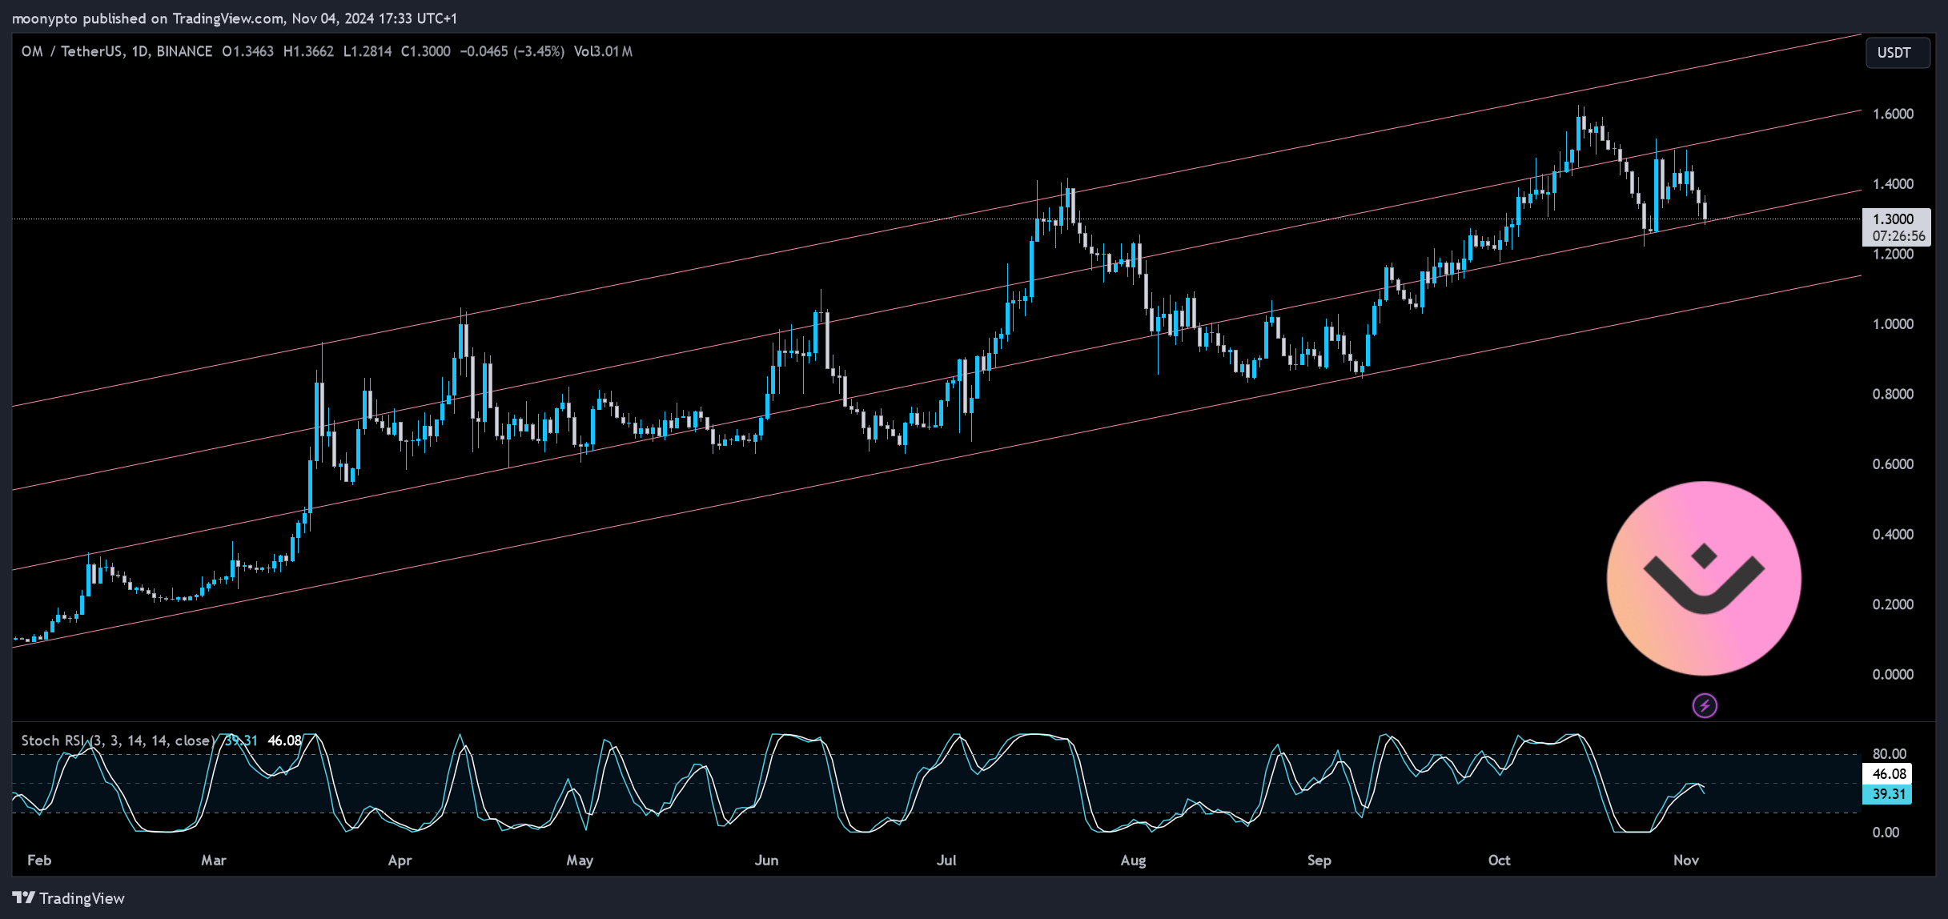Click the Jun label on time axis
Image resolution: width=1948 pixels, height=919 pixels.
click(766, 861)
